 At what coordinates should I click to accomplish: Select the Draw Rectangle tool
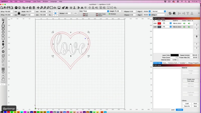coord(3,26)
